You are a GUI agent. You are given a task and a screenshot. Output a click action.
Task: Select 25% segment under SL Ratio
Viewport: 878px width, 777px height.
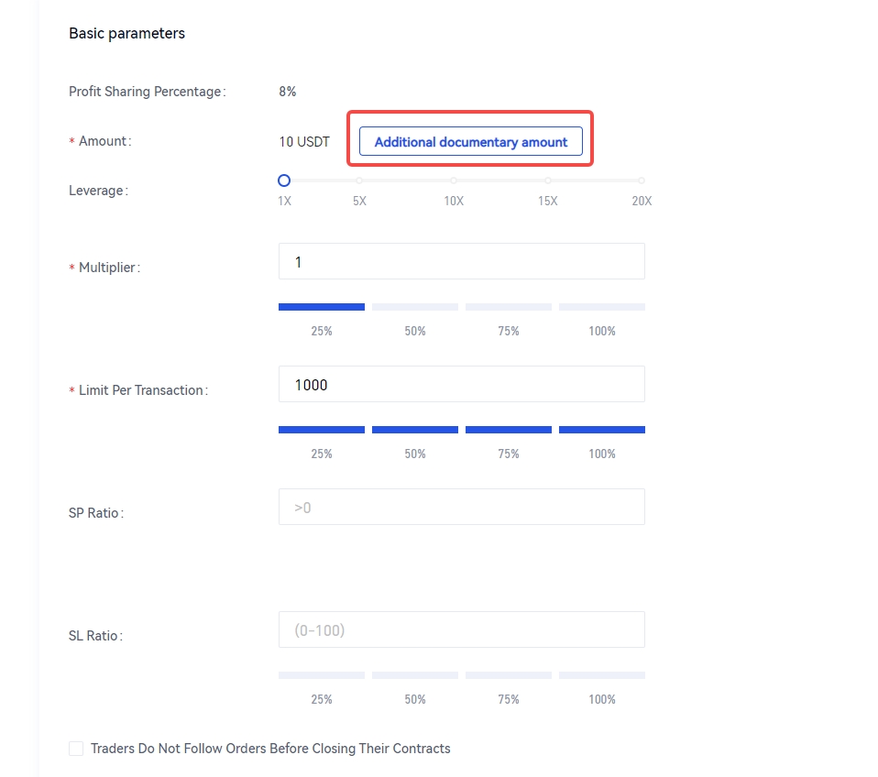point(322,675)
